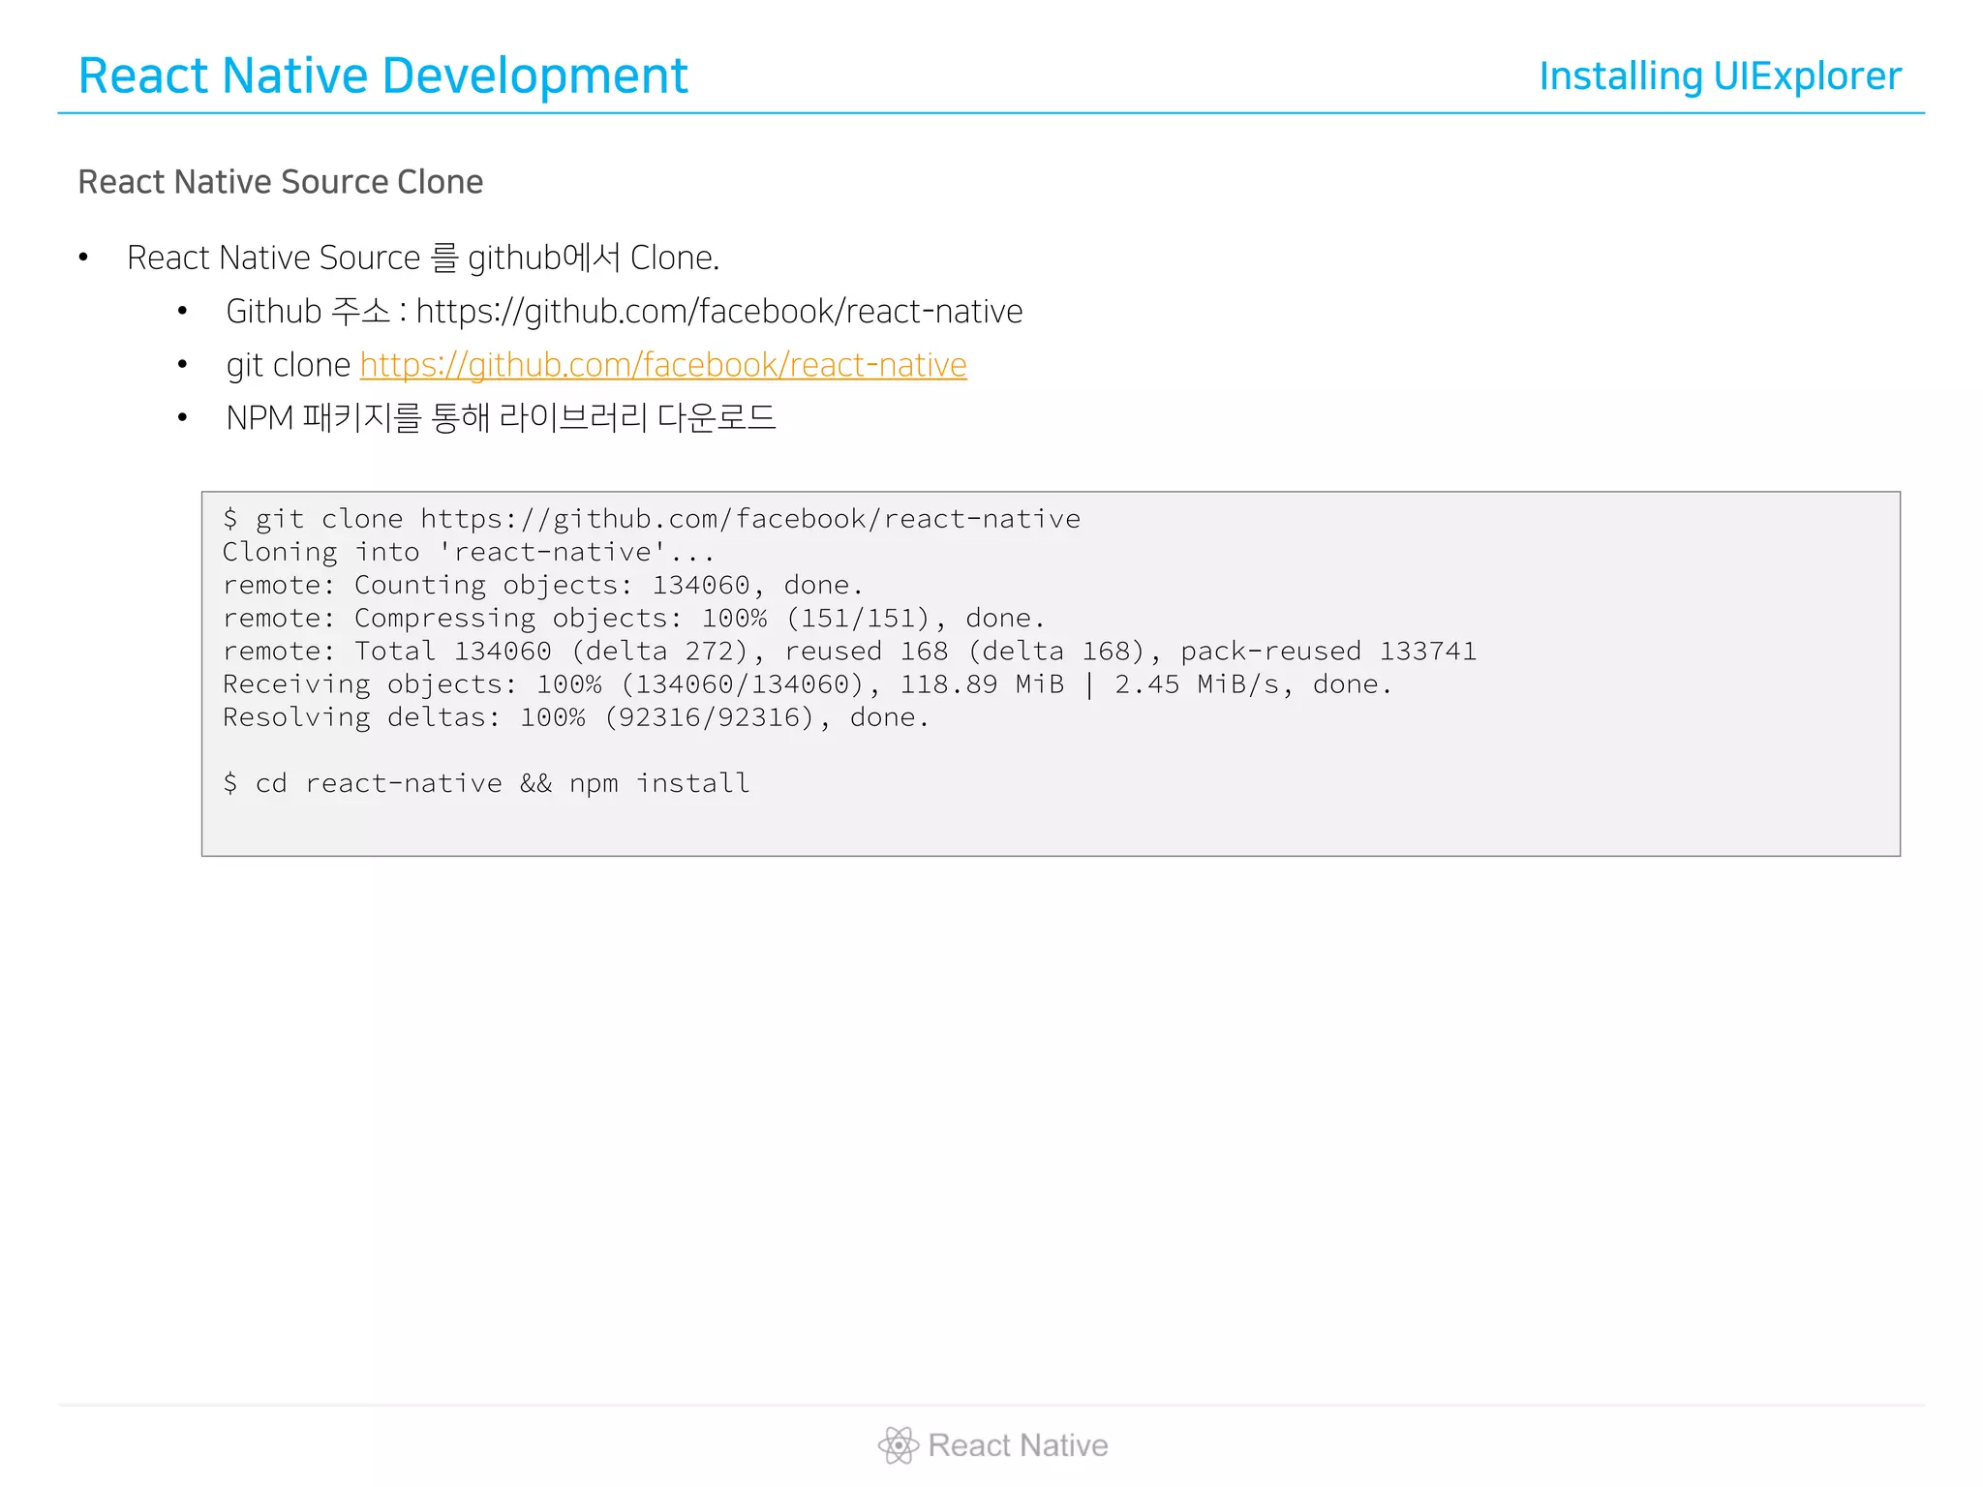Click the 'Installing UIExplorer' header text
This screenshot has width=1983, height=1487.
(1720, 76)
